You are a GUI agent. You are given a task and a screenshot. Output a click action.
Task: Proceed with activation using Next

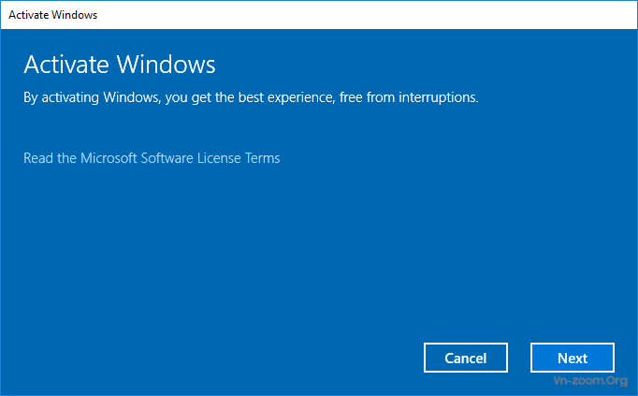point(573,358)
